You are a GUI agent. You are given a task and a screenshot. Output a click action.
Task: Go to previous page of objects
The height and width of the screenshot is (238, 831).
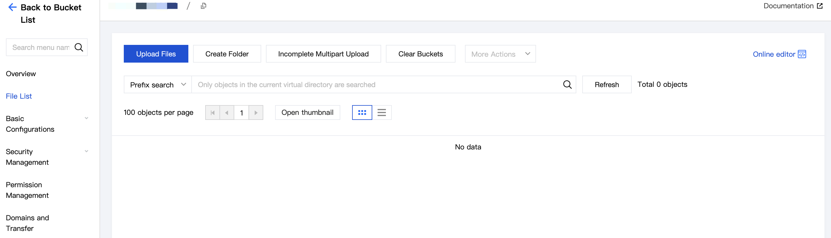click(227, 113)
